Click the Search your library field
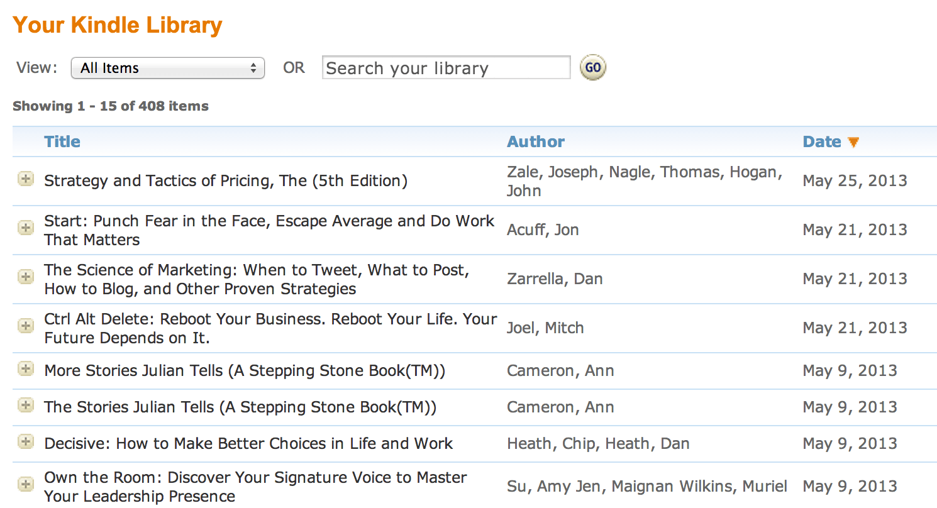The width and height of the screenshot is (937, 508). 445,68
